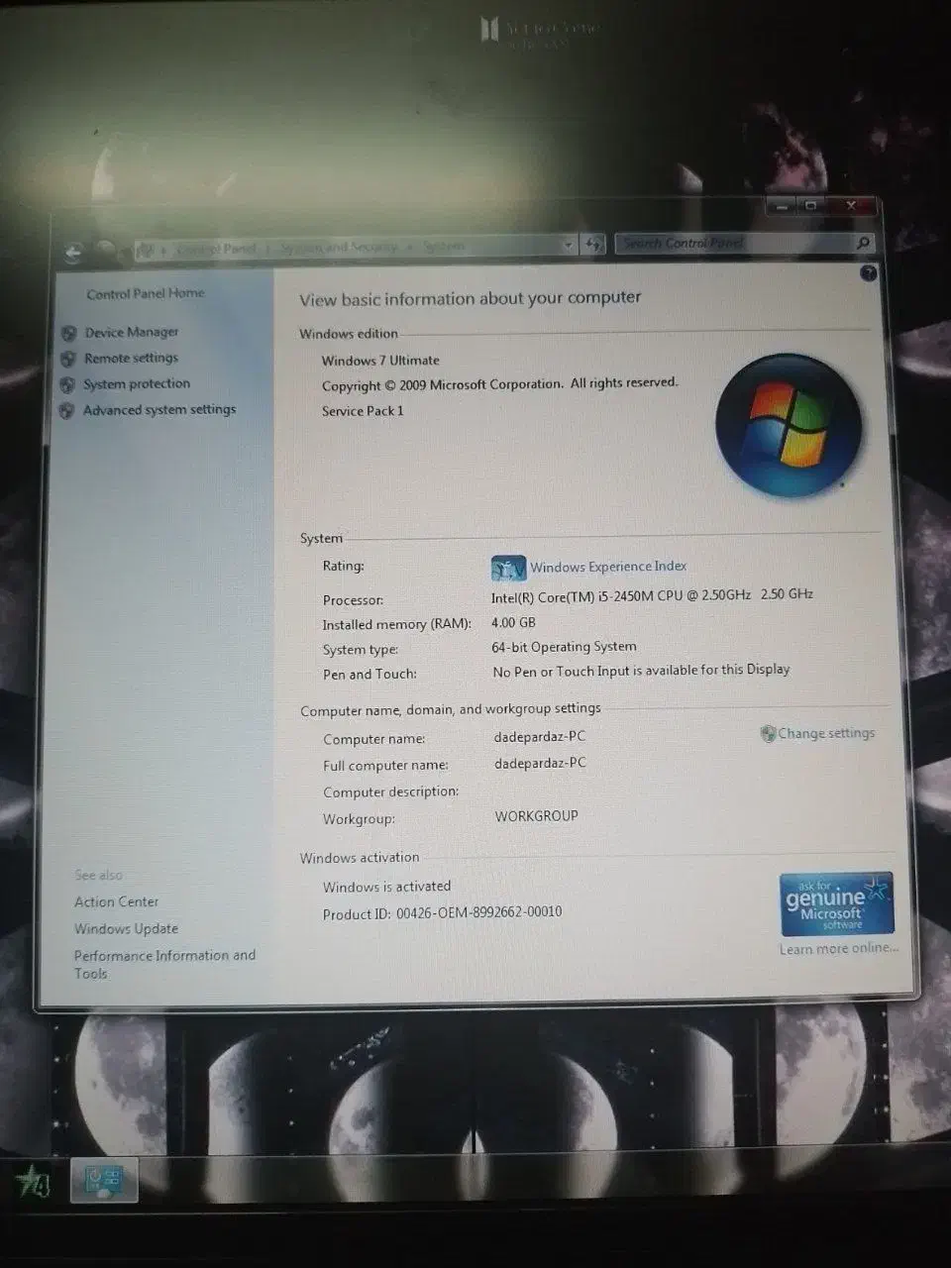
Task: Select the No Pen or Touch Input text
Action: click(x=641, y=671)
